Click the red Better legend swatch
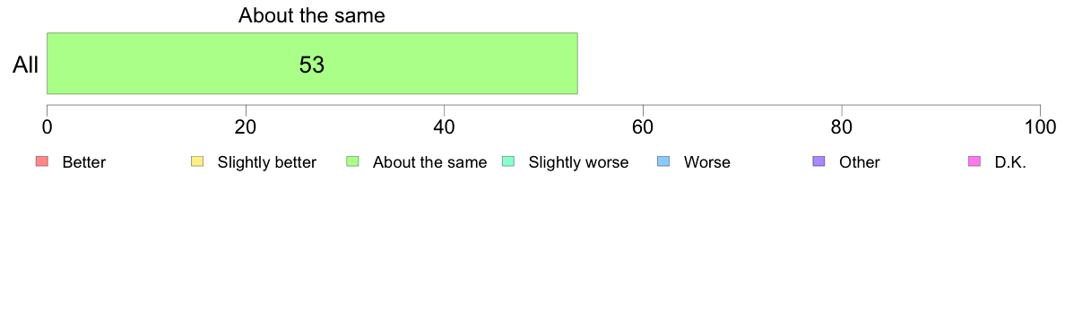 coord(41,161)
